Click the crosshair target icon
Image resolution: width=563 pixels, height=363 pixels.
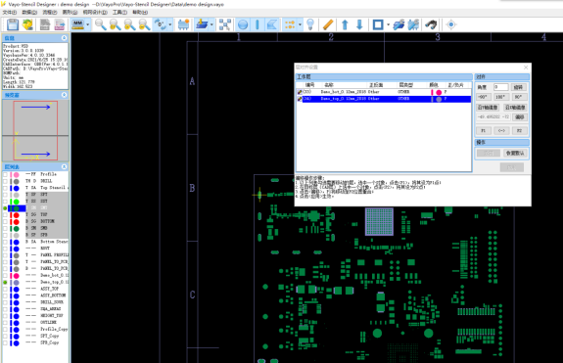point(451,24)
